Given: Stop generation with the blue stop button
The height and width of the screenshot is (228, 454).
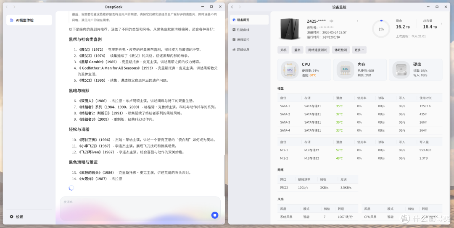Looking at the screenshot, I should (215, 215).
